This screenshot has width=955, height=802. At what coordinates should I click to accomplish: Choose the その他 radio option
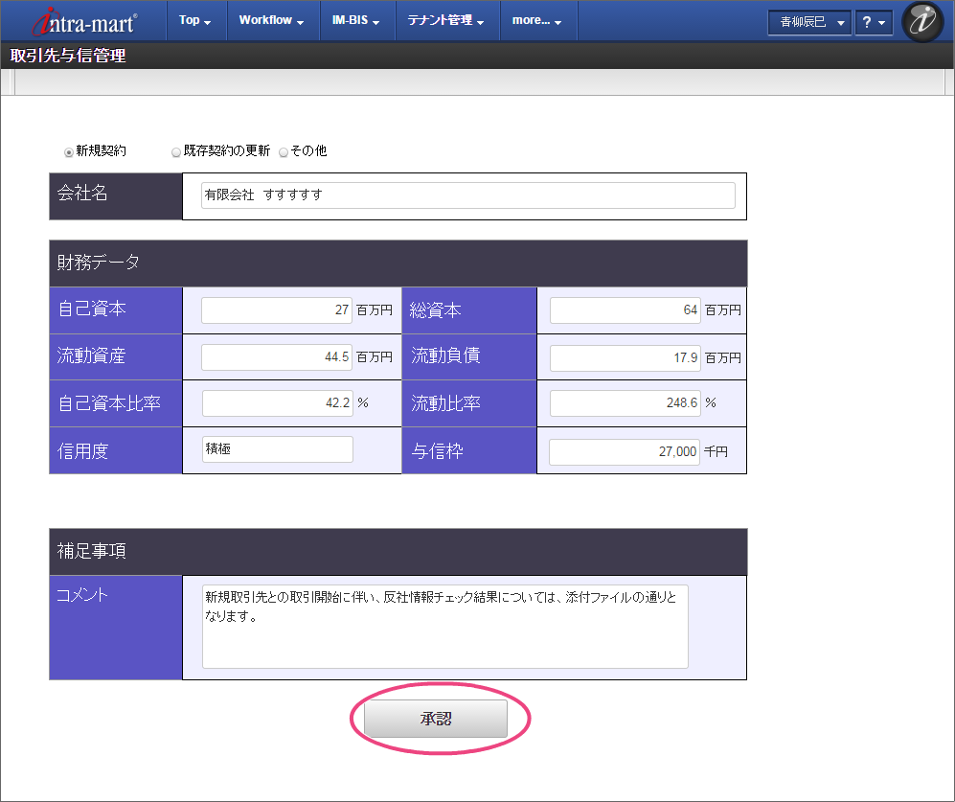click(284, 151)
